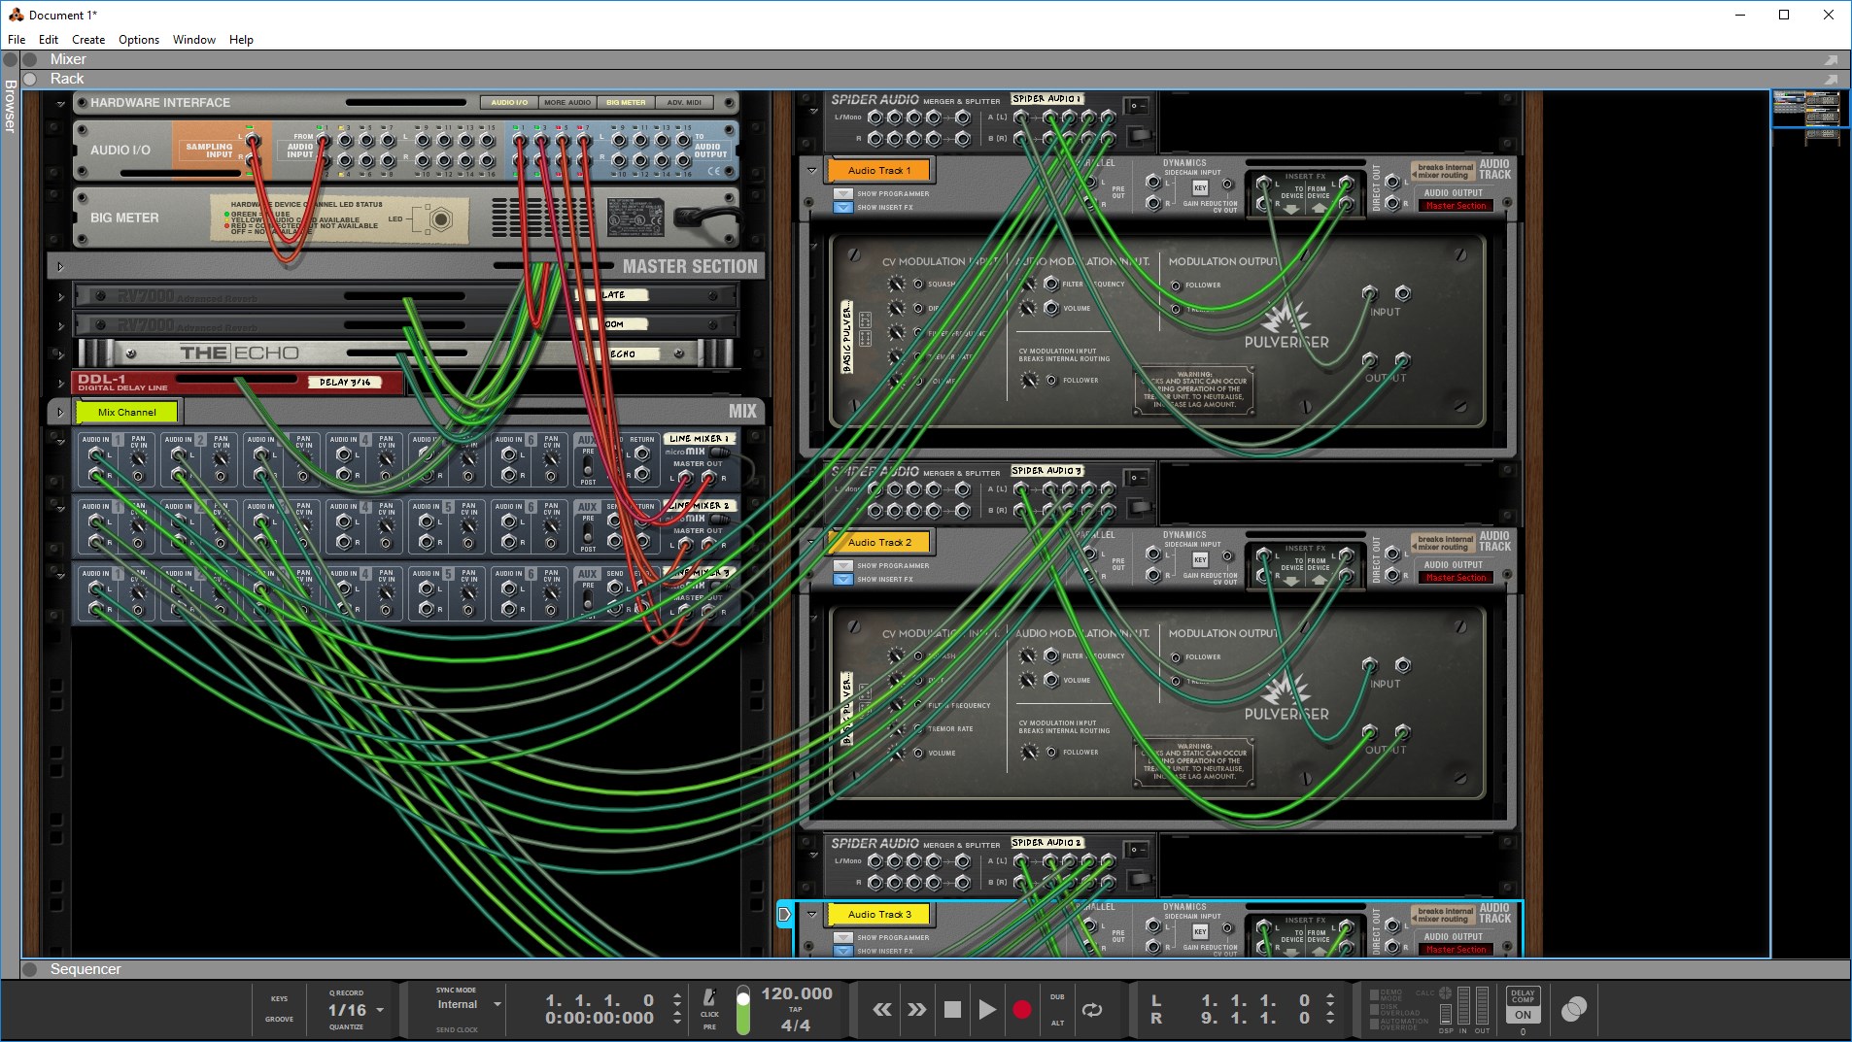This screenshot has height=1042, width=1852.
Task: Click the Rewind button
Action: tap(882, 1010)
